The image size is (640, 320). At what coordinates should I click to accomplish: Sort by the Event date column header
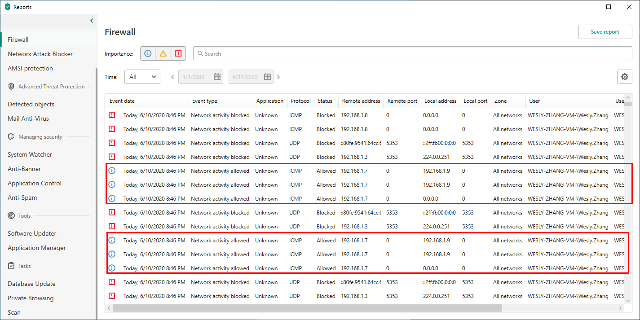coord(147,101)
